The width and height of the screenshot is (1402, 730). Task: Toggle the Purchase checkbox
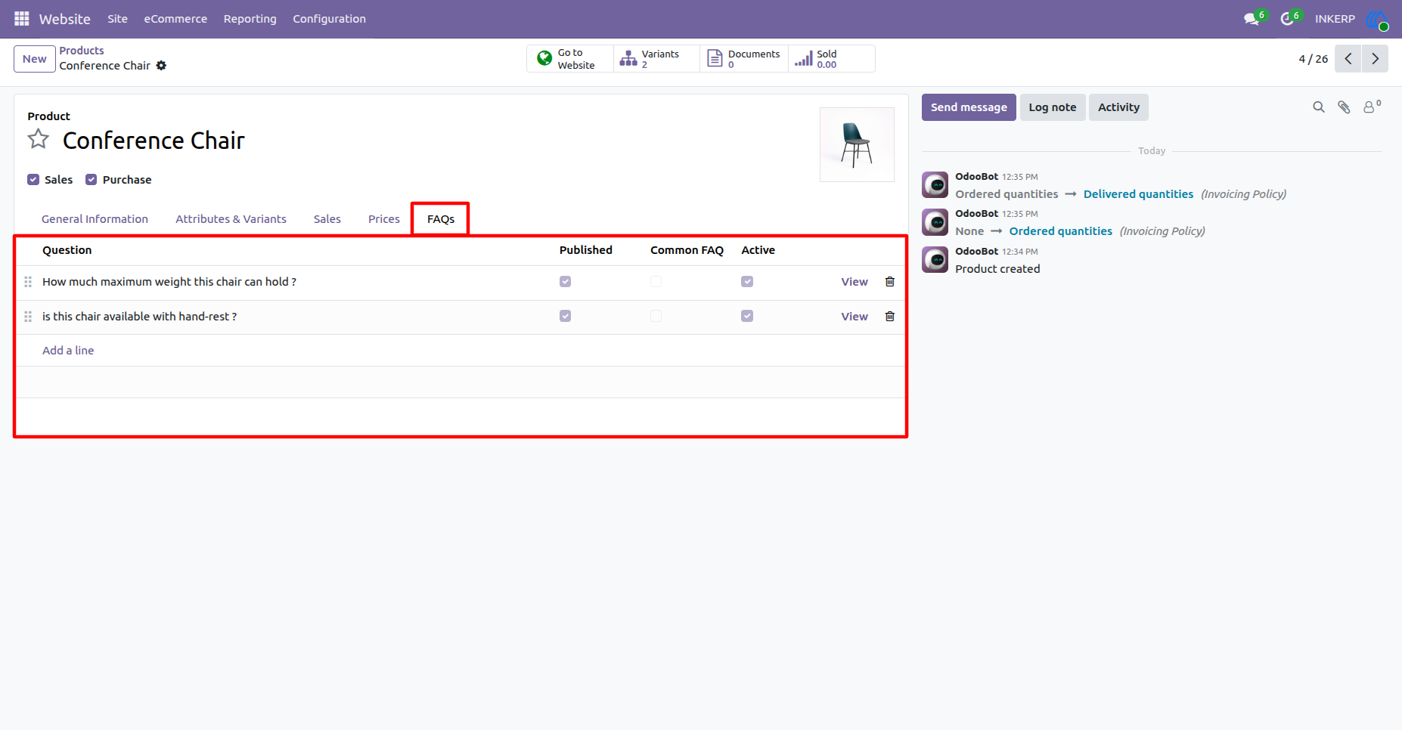pyautogui.click(x=92, y=180)
